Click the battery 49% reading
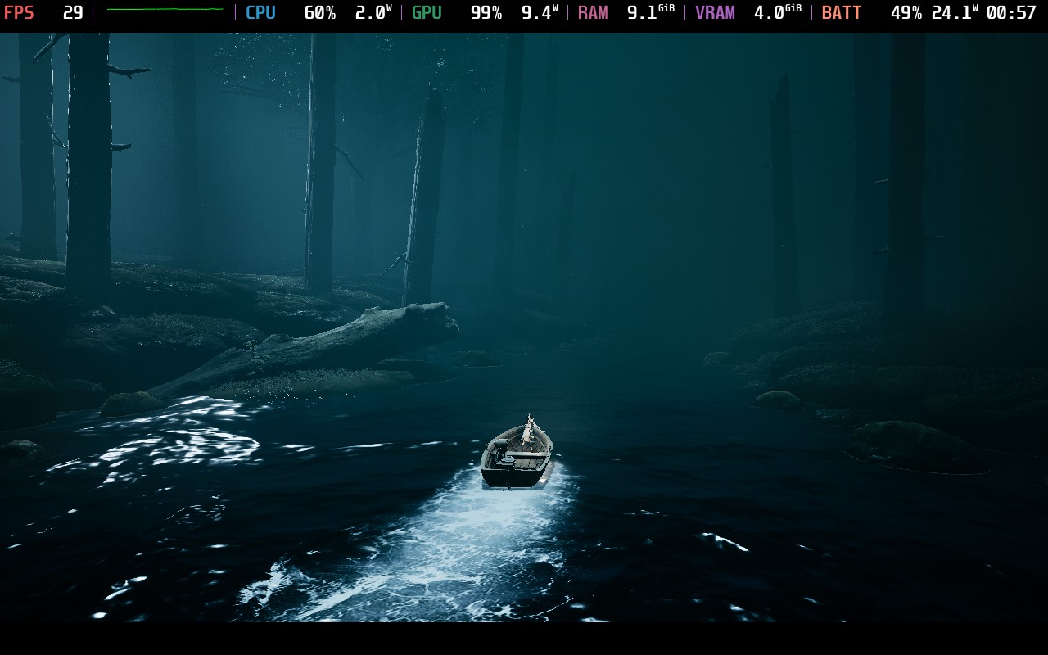Screen dimensions: 1048x655 click(906, 13)
